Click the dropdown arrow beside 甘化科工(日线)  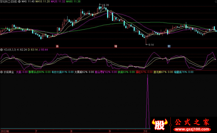coord(19,2)
